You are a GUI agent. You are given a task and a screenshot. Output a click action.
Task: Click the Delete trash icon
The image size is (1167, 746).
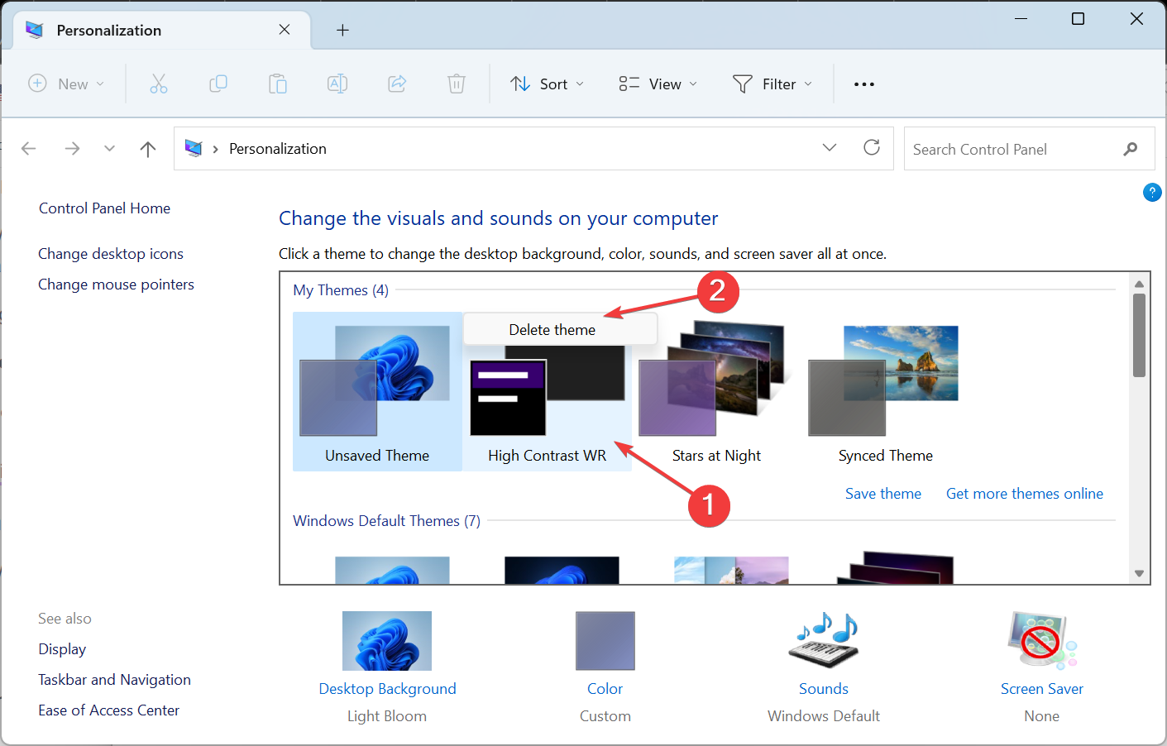pos(456,84)
